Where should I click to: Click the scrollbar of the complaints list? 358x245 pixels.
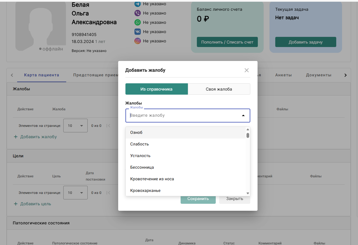(247, 135)
